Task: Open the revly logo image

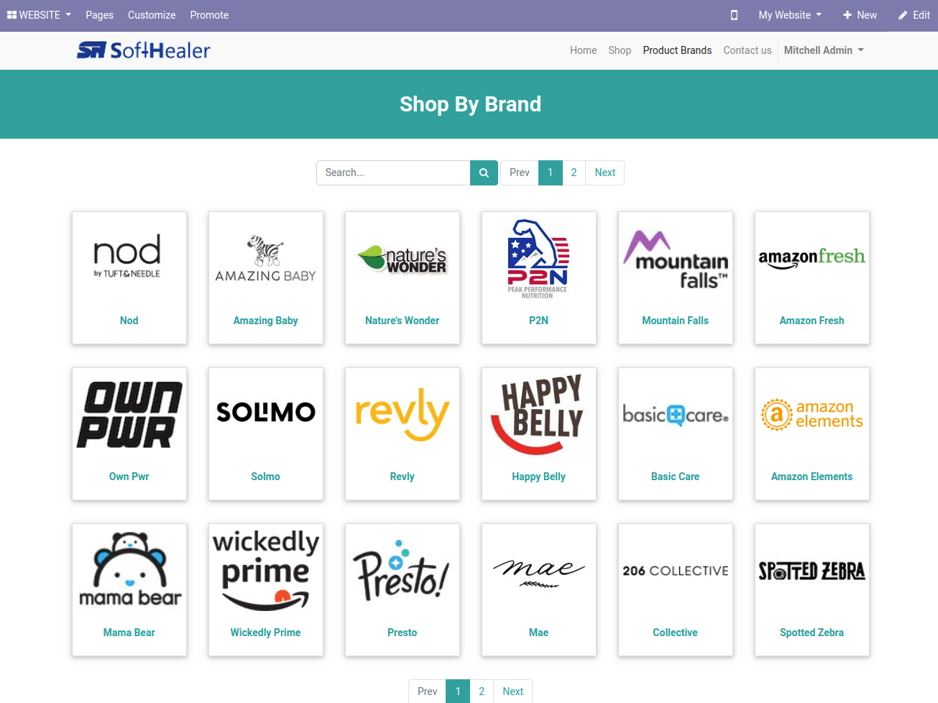Action: coord(403,415)
